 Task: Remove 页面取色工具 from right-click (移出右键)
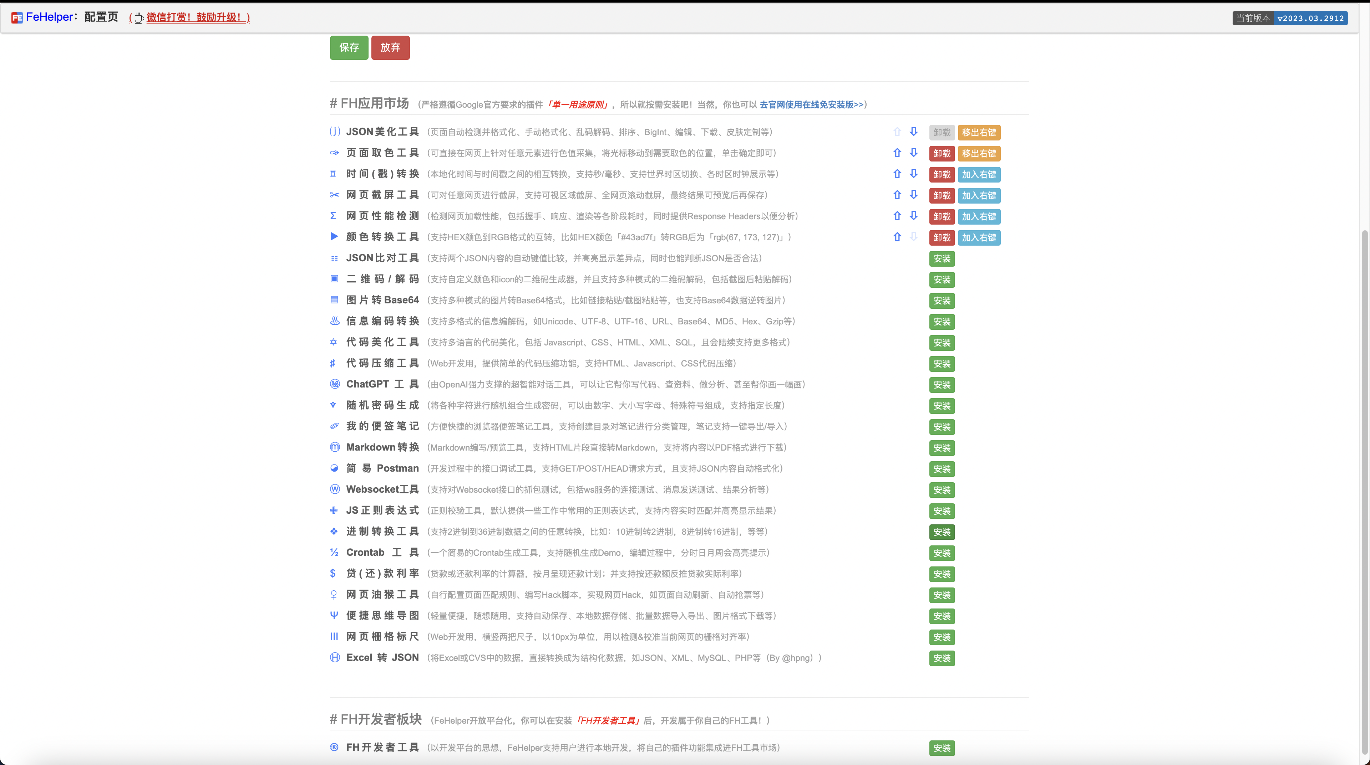click(x=979, y=154)
